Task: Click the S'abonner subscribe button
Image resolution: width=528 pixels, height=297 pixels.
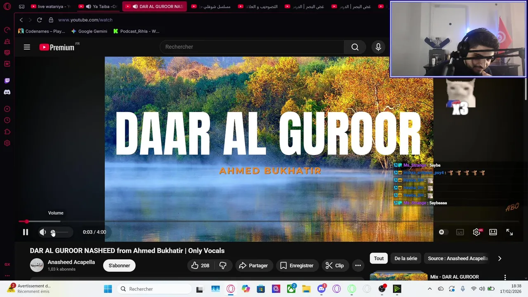Action: pyautogui.click(x=119, y=266)
